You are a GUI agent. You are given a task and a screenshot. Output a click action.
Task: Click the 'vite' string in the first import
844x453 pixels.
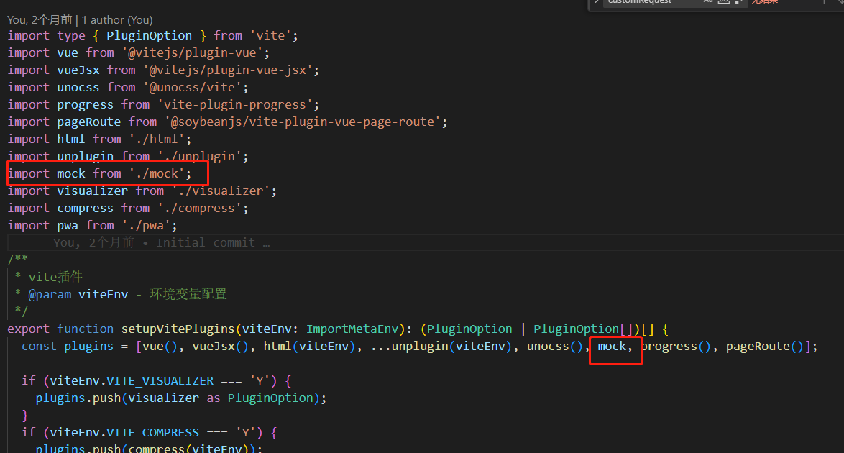click(x=270, y=35)
